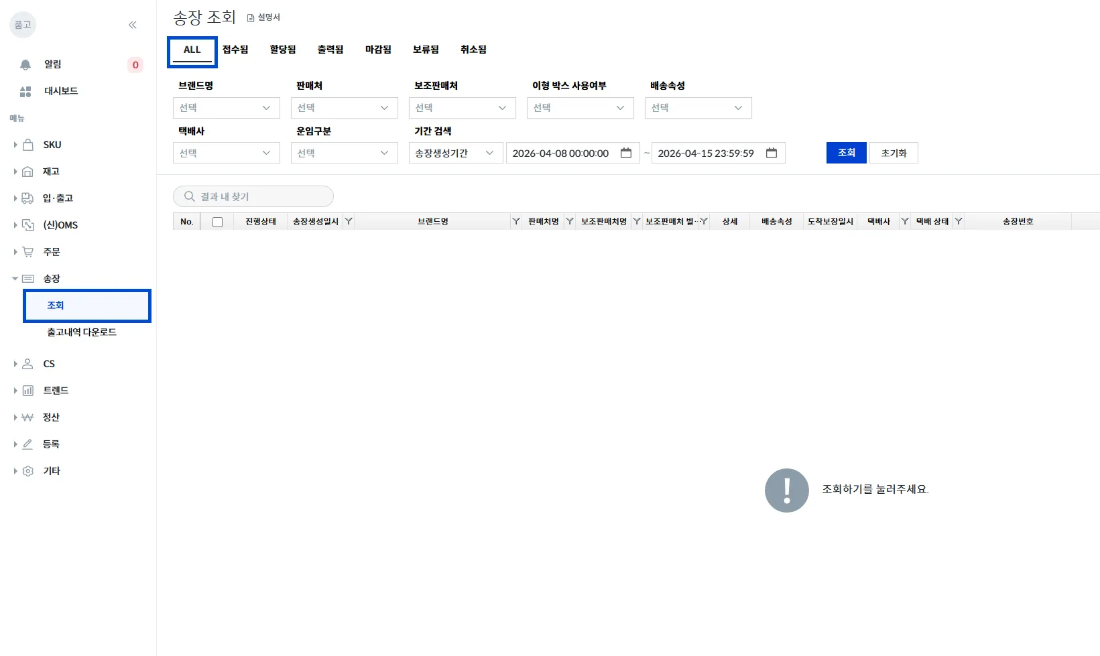Open the start date calendar picker
Screen dimensions: 1100x656
(626, 153)
